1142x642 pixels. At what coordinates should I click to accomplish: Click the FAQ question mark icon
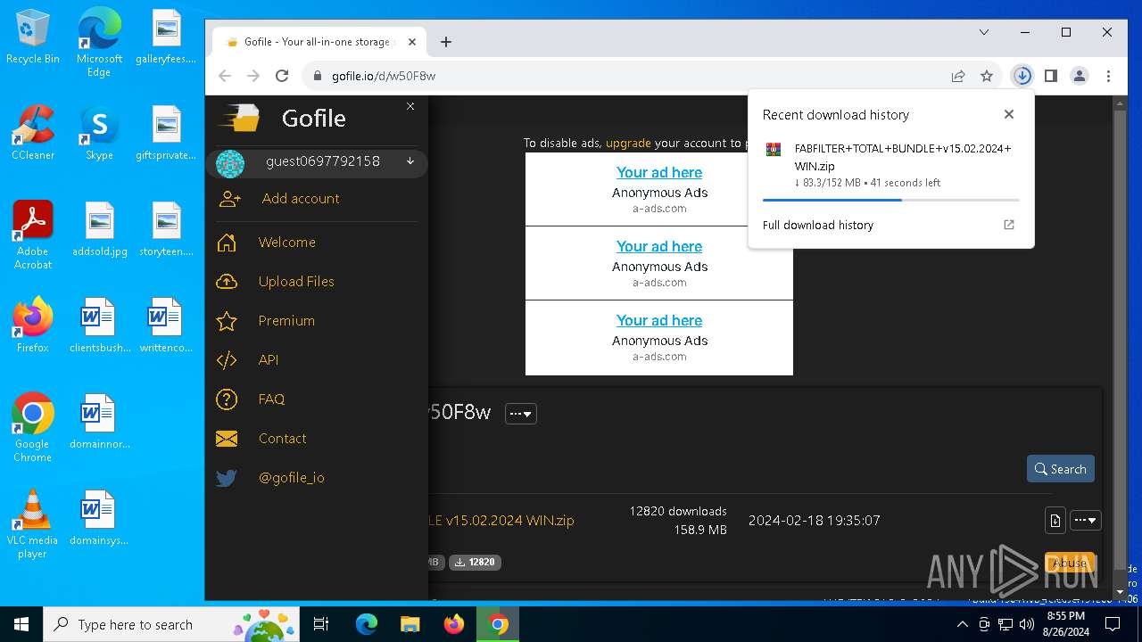[227, 399]
